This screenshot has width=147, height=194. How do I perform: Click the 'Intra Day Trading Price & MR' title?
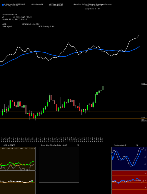54,145
